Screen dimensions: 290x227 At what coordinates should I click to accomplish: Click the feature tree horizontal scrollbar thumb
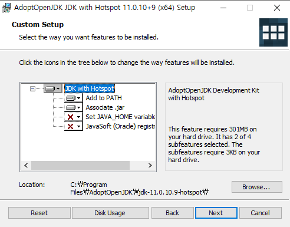[x=80, y=165]
